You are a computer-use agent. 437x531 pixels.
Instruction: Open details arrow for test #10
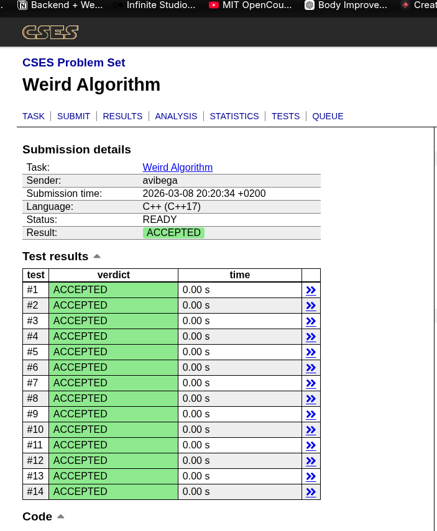[311, 430]
